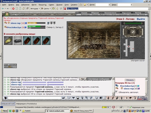Click the funnel filter icon in top toolbar
This screenshot has height=113, width=151.
[61, 9]
